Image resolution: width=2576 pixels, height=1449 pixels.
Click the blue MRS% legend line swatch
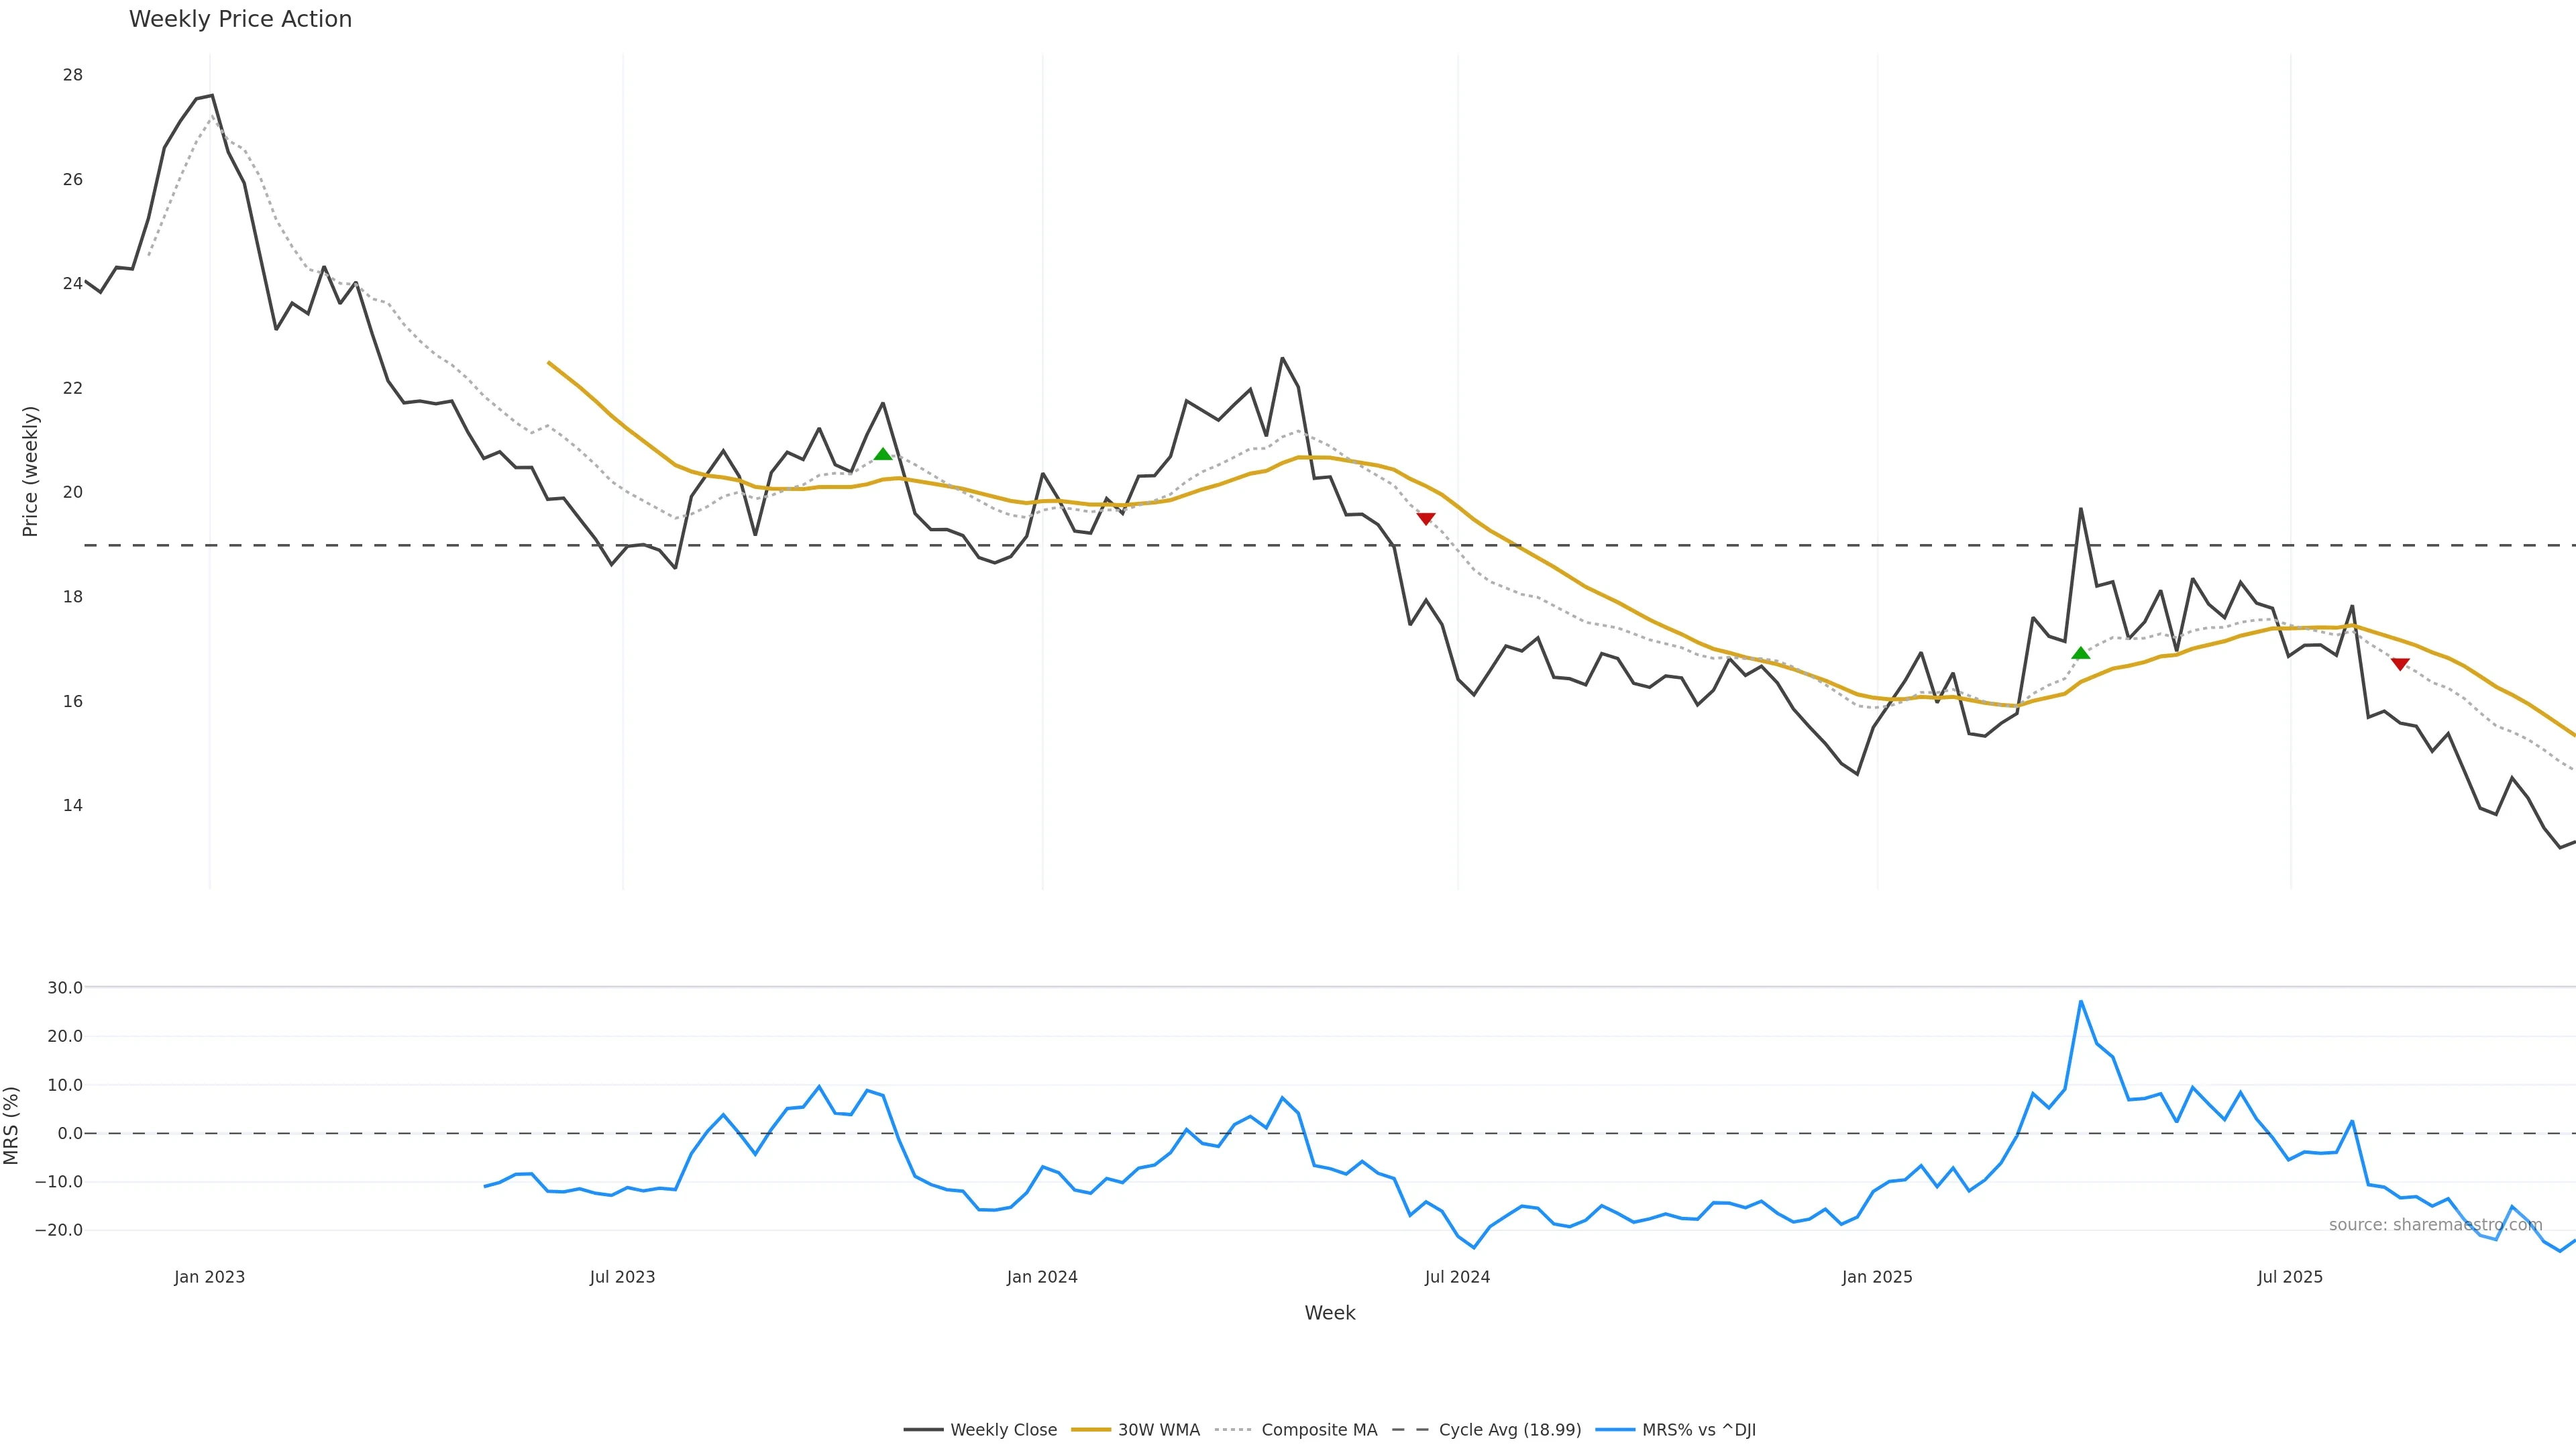tap(1615, 1430)
